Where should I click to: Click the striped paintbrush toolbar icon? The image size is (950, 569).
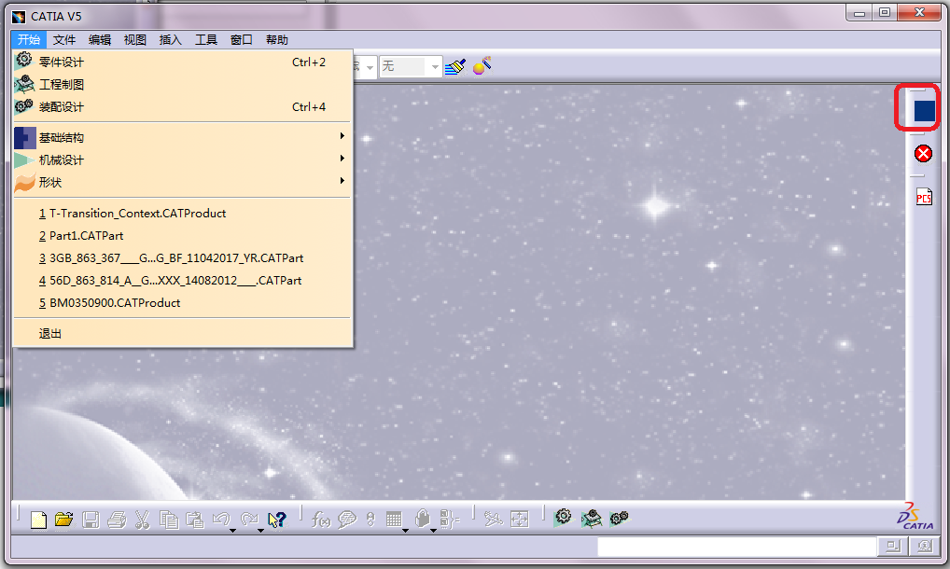pos(455,66)
